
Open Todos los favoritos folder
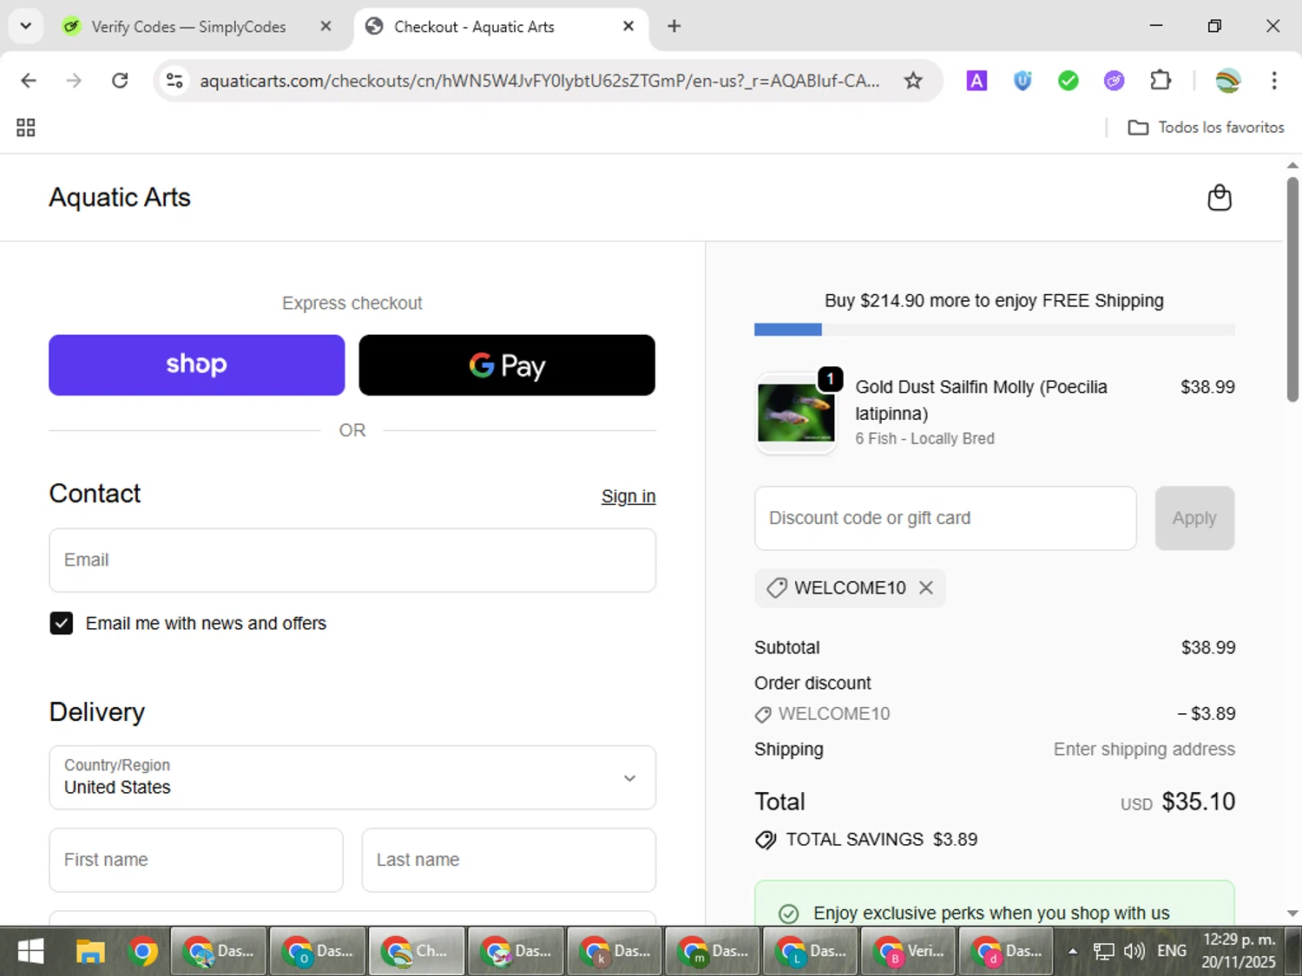[1206, 128]
